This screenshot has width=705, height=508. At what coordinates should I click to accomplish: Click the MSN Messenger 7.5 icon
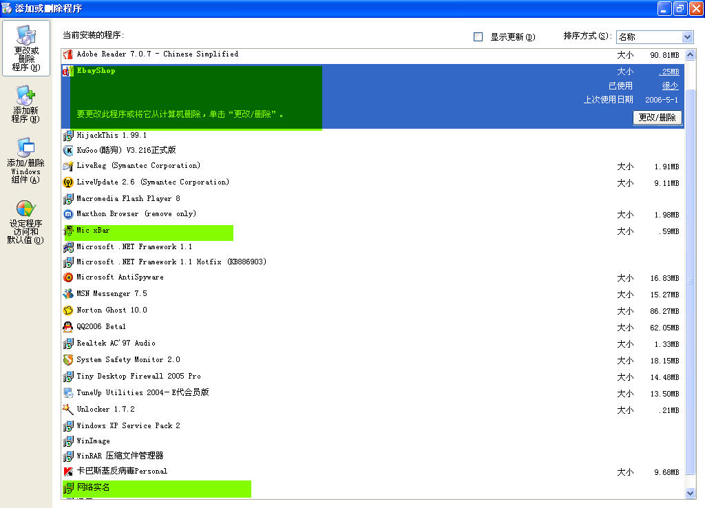(68, 294)
